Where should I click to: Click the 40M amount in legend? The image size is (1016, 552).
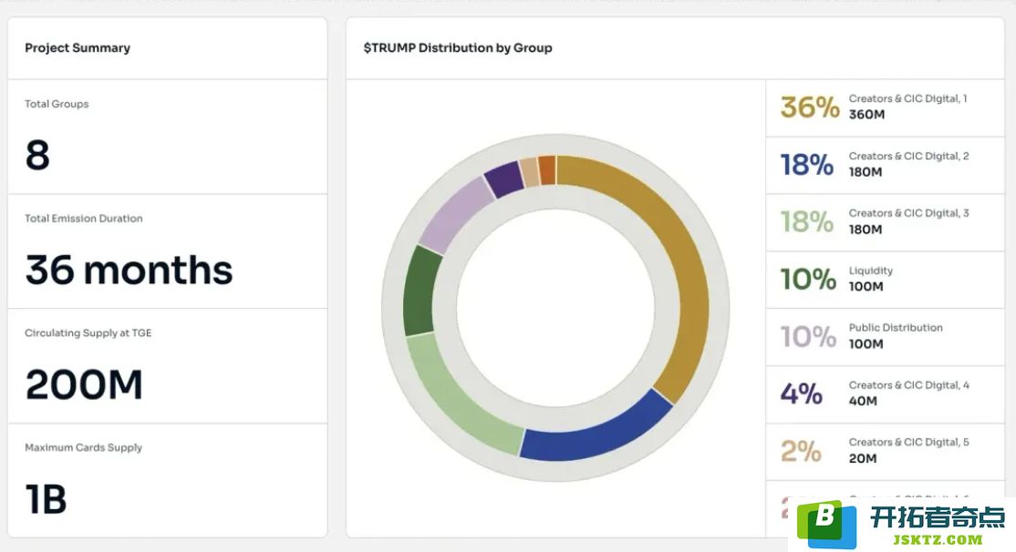coord(863,401)
